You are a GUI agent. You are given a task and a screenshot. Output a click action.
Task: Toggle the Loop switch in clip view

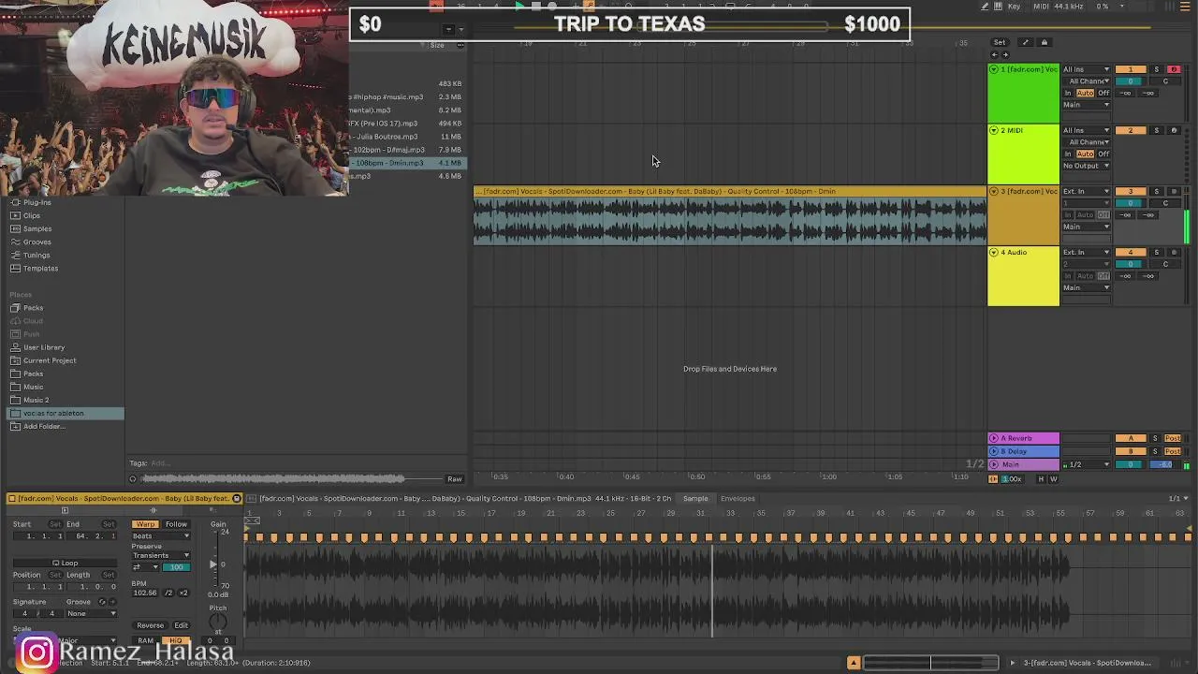pyautogui.click(x=65, y=564)
